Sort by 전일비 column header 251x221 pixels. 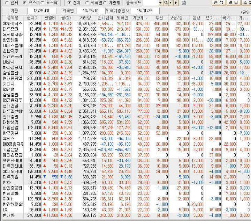[50, 18]
